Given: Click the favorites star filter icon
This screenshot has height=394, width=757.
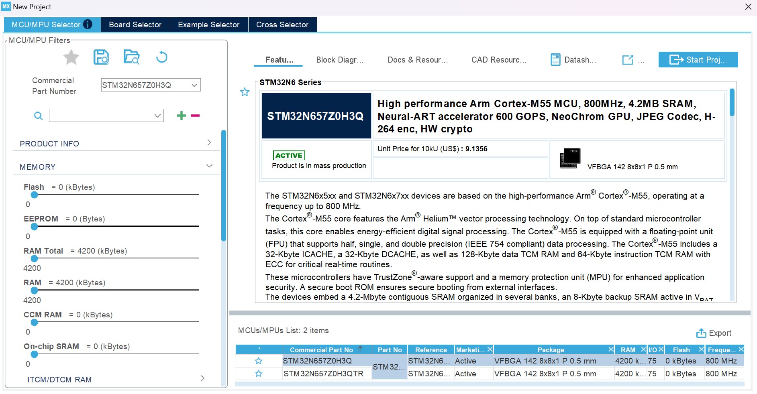Looking at the screenshot, I should point(71,57).
